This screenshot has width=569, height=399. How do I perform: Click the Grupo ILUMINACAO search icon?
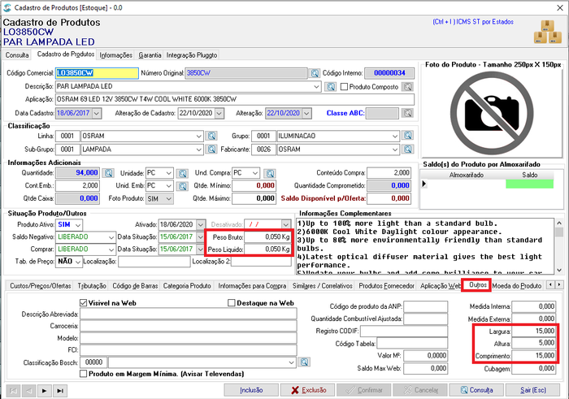[x=407, y=136]
